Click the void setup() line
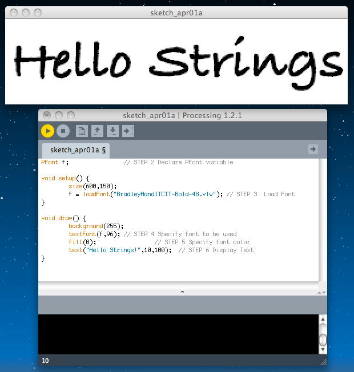 (65, 179)
